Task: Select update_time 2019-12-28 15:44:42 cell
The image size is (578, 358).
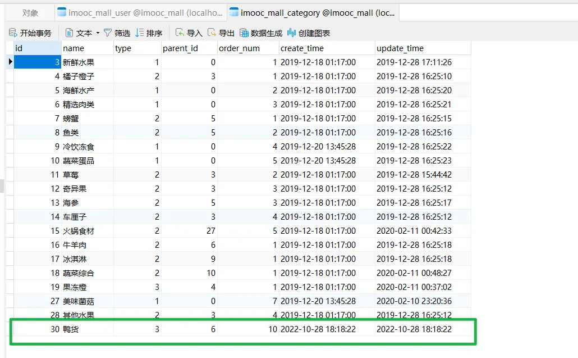Action: [x=423, y=175]
